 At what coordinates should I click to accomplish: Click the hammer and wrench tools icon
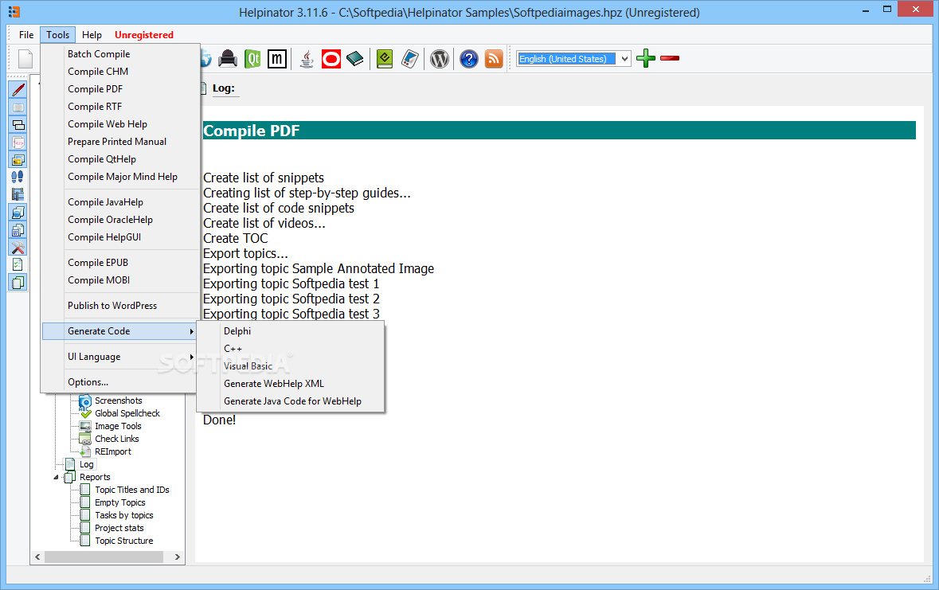[x=18, y=248]
